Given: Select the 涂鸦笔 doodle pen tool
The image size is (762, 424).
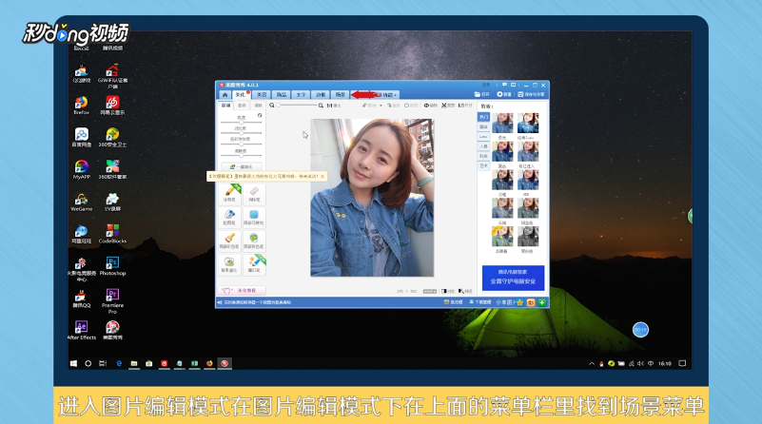Looking at the screenshot, I should [230, 193].
